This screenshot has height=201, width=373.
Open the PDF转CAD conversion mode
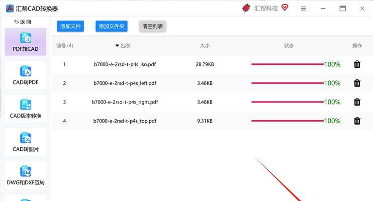coord(26,42)
